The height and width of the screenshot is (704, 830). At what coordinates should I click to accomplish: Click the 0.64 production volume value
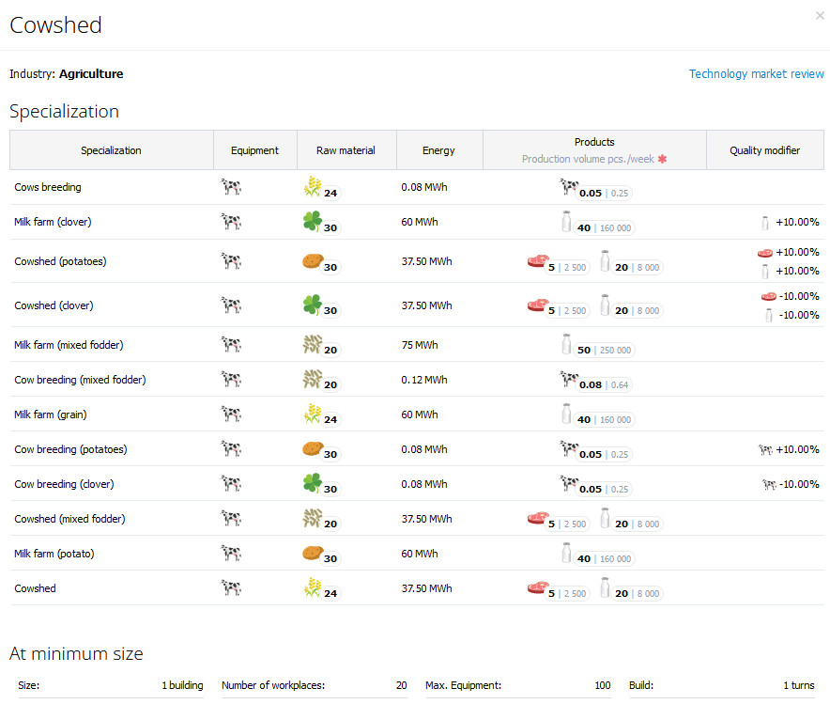[x=620, y=385]
